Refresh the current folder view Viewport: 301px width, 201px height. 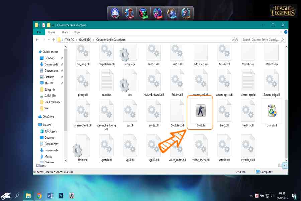coord(236,40)
